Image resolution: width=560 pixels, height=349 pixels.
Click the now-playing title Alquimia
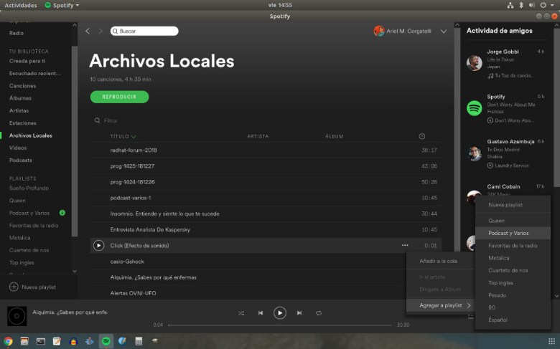coord(70,312)
